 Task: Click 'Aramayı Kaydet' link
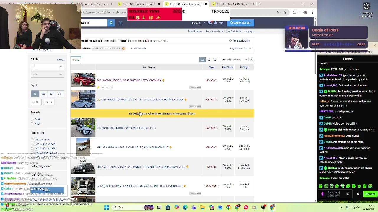(x=240, y=41)
